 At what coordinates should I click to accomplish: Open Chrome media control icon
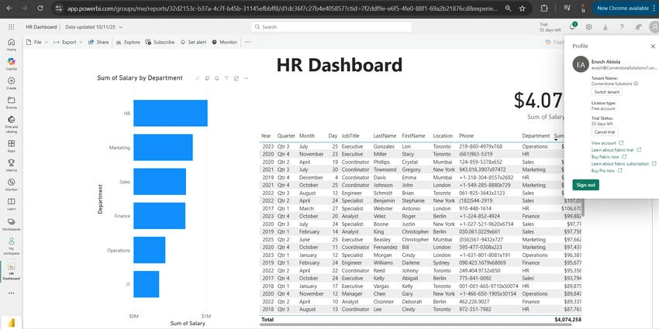pos(567,8)
